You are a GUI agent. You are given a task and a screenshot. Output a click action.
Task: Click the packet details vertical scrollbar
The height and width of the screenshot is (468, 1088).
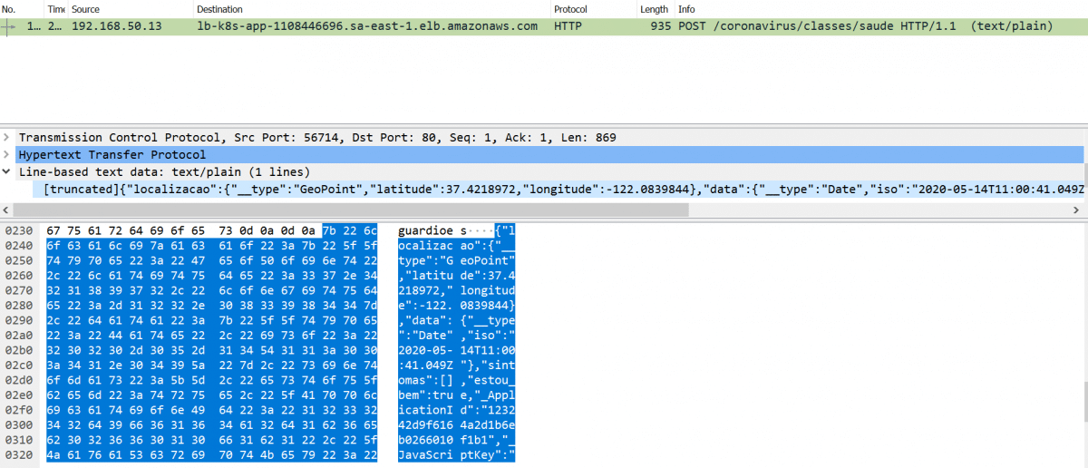[x=1083, y=172]
